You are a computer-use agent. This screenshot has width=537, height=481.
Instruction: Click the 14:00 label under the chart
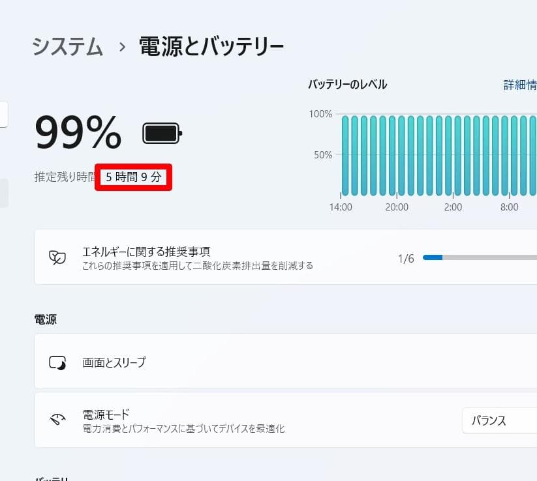(342, 207)
